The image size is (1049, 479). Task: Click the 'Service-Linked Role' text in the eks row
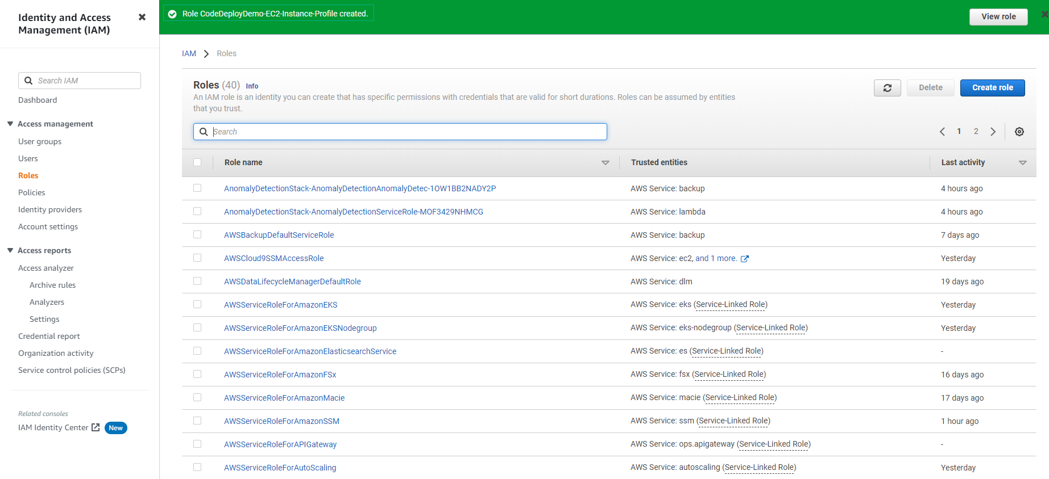point(731,305)
